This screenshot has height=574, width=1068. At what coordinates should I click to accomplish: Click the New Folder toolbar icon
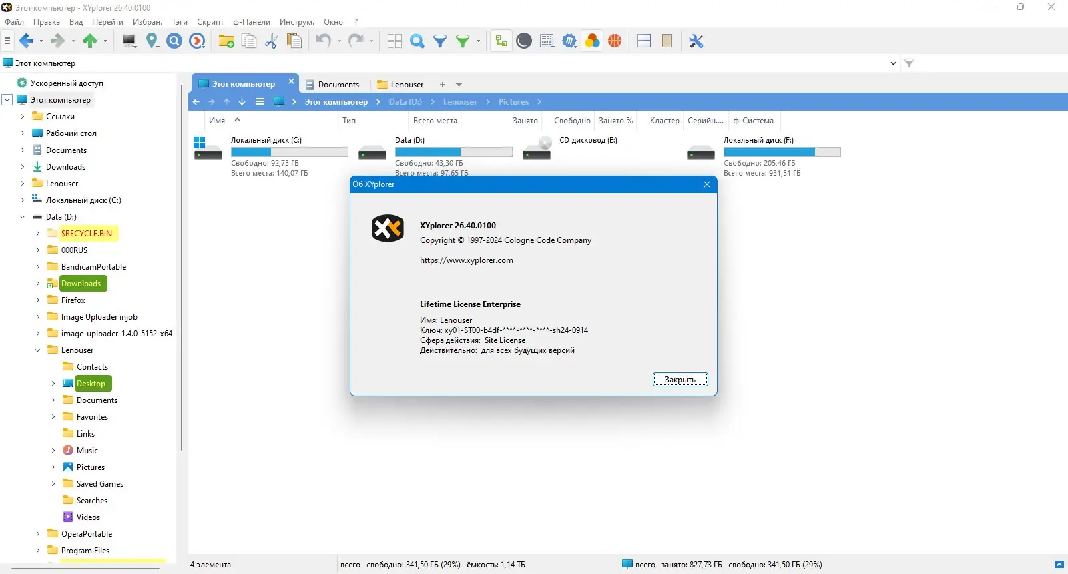click(x=226, y=41)
